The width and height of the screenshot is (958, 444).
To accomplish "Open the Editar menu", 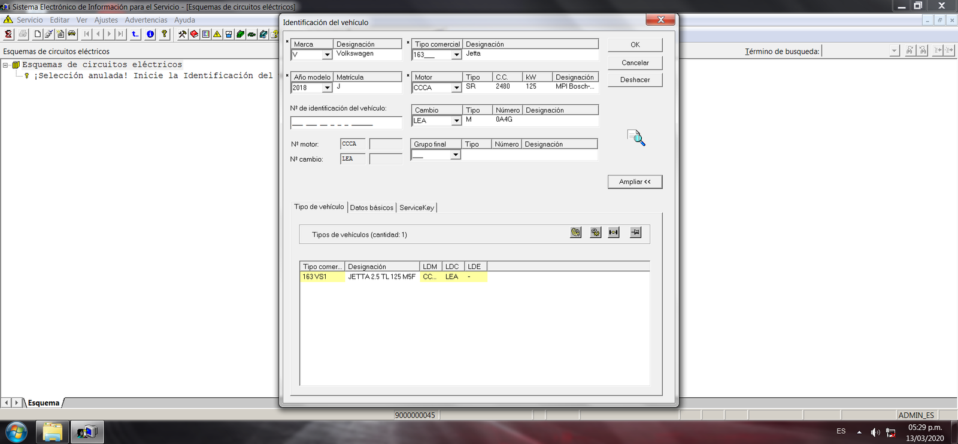I will [x=59, y=20].
